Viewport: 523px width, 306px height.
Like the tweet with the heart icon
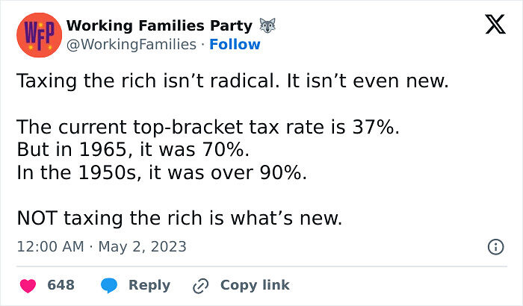[28, 285]
